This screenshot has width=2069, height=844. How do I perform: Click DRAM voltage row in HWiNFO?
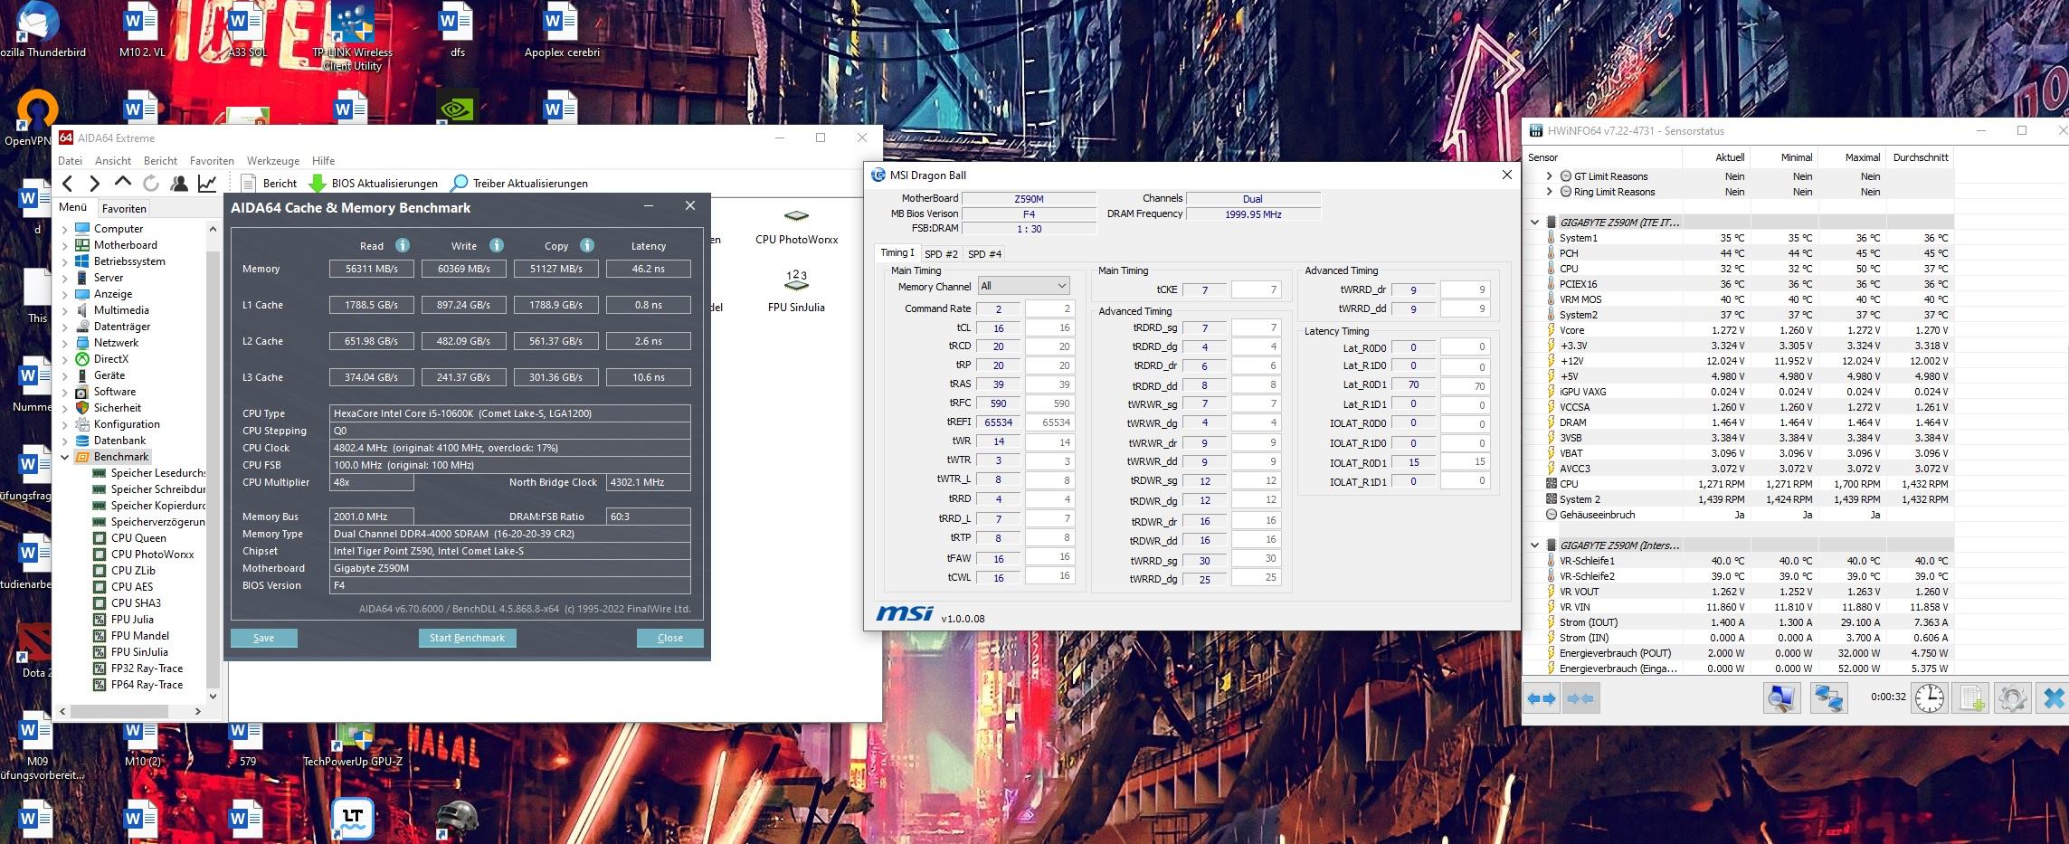click(1736, 422)
